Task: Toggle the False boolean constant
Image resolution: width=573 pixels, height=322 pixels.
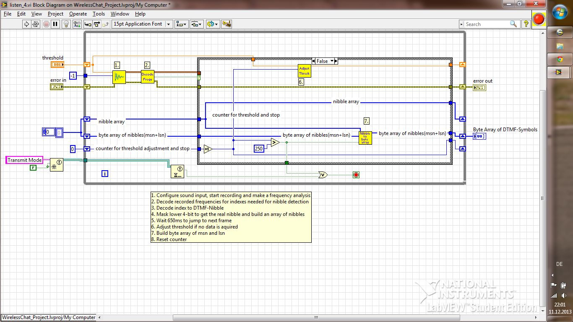Action: tap(33, 168)
